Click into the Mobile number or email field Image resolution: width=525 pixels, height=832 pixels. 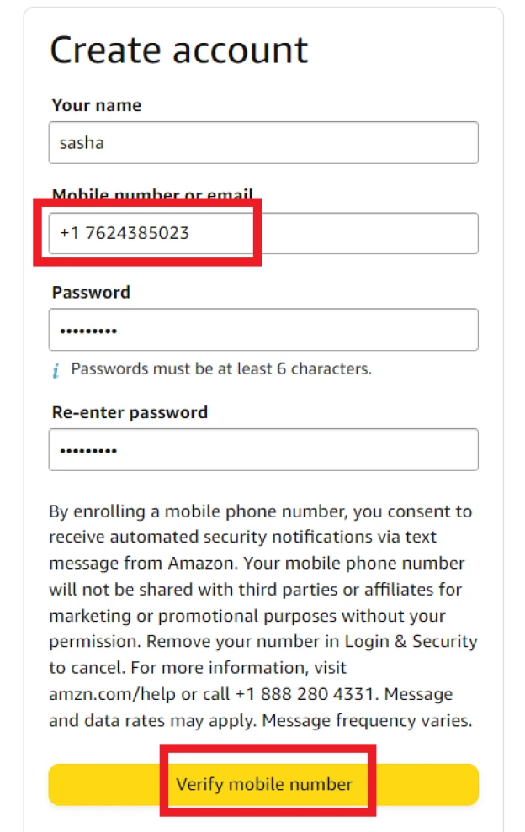[263, 234]
